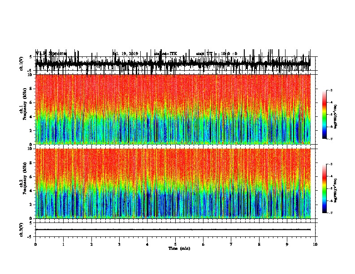Click the "start UT = 10:0:0" label

(x=216, y=54)
